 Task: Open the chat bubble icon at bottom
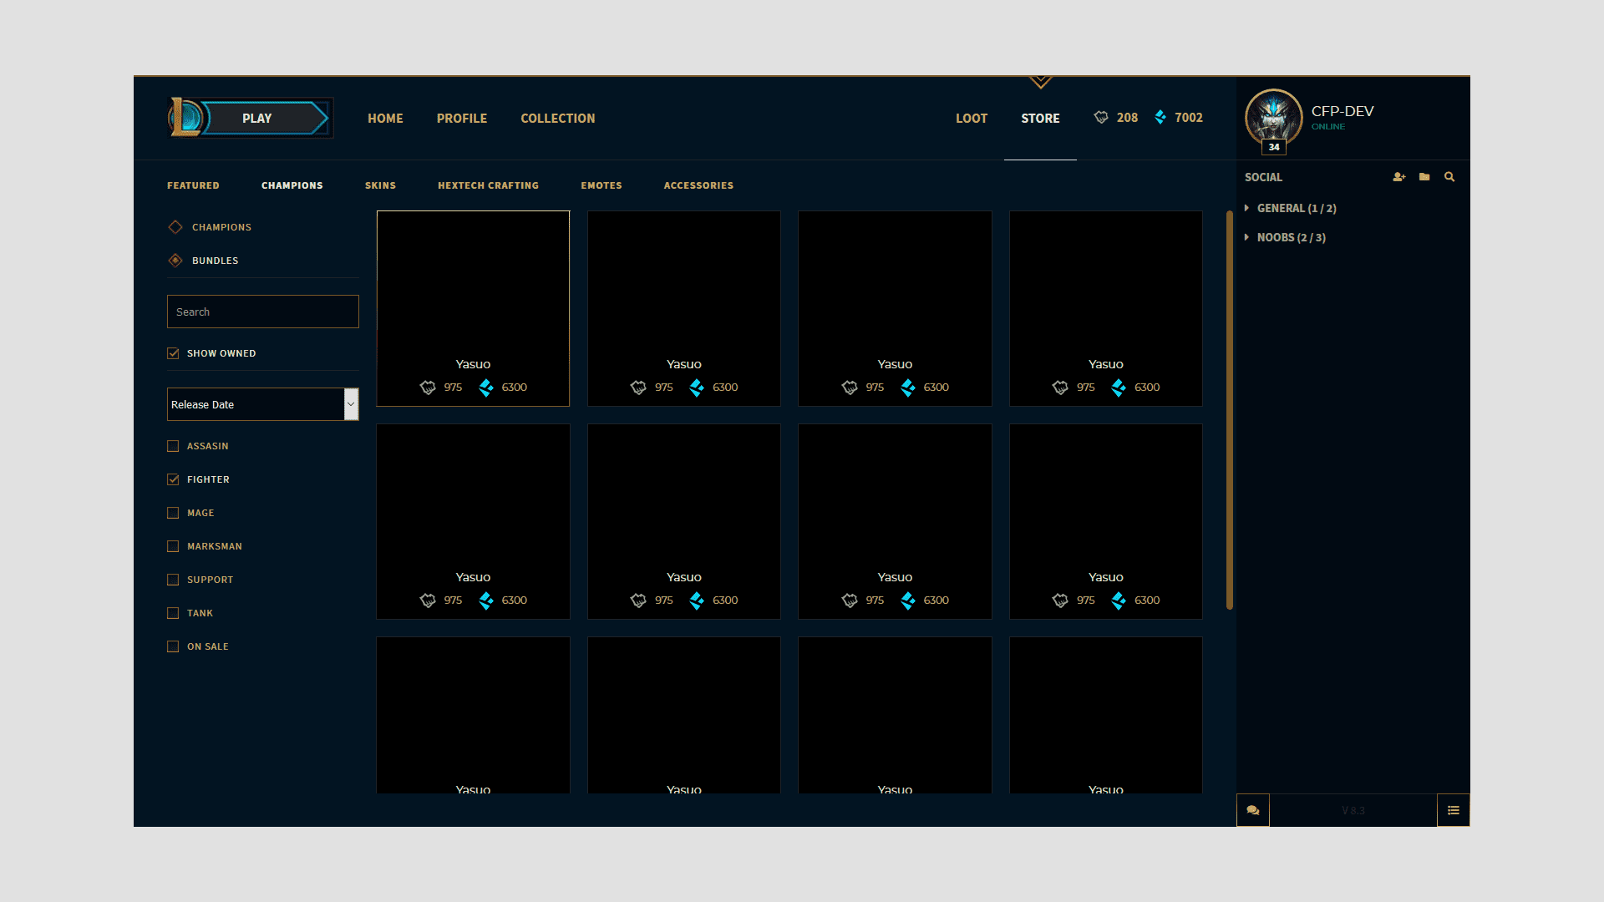[x=1253, y=810]
